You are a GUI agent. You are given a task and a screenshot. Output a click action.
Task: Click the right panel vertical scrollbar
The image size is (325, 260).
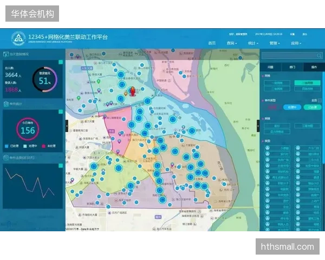coord(324,118)
